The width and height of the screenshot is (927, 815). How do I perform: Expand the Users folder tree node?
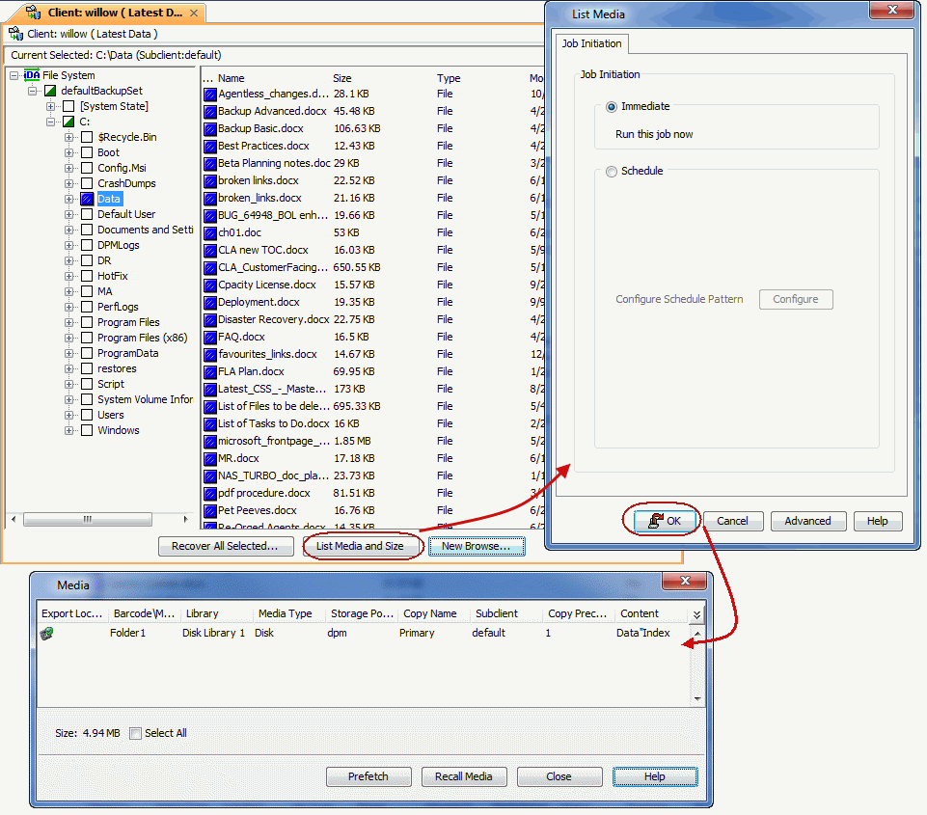pyautogui.click(x=69, y=415)
